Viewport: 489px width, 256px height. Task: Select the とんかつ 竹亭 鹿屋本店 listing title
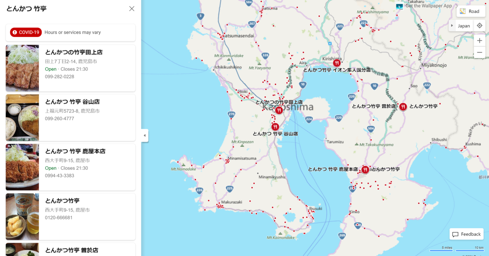click(75, 152)
